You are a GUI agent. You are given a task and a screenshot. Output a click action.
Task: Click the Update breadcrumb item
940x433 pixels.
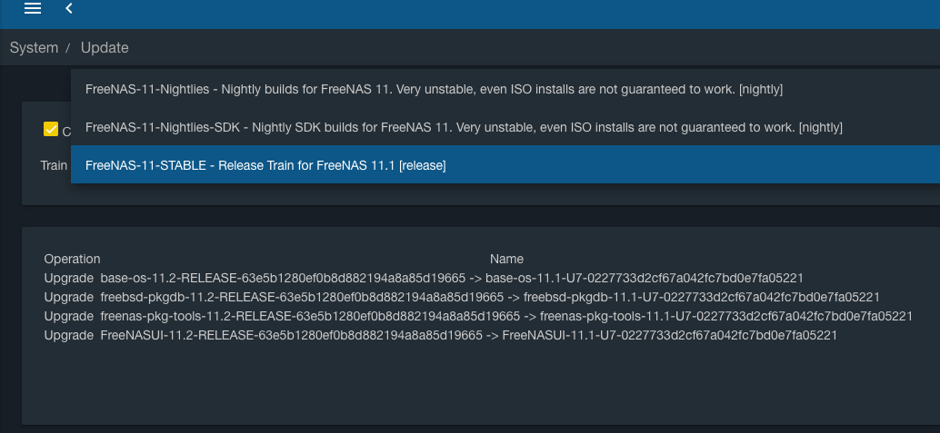(x=105, y=47)
